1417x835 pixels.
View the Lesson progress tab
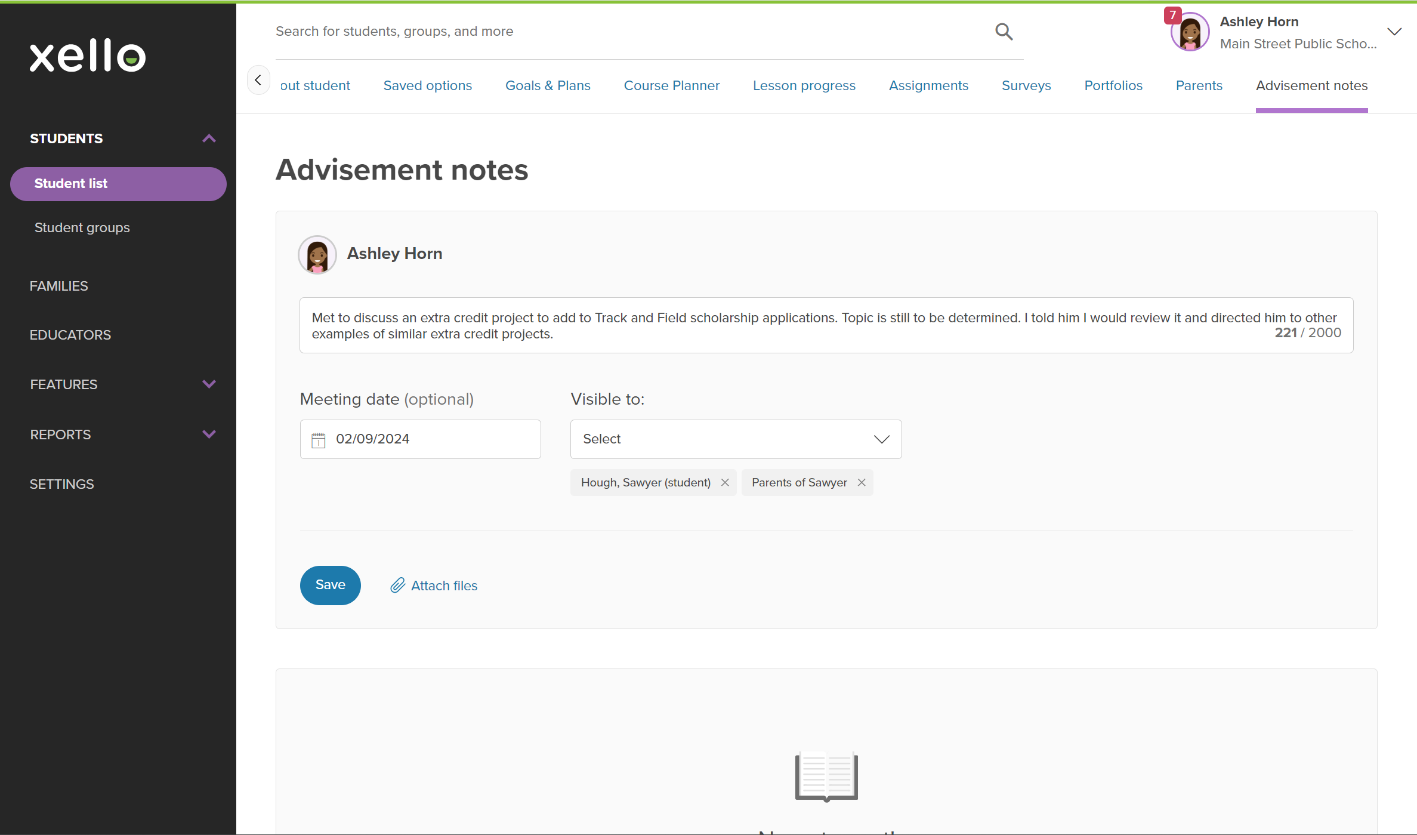(x=804, y=85)
